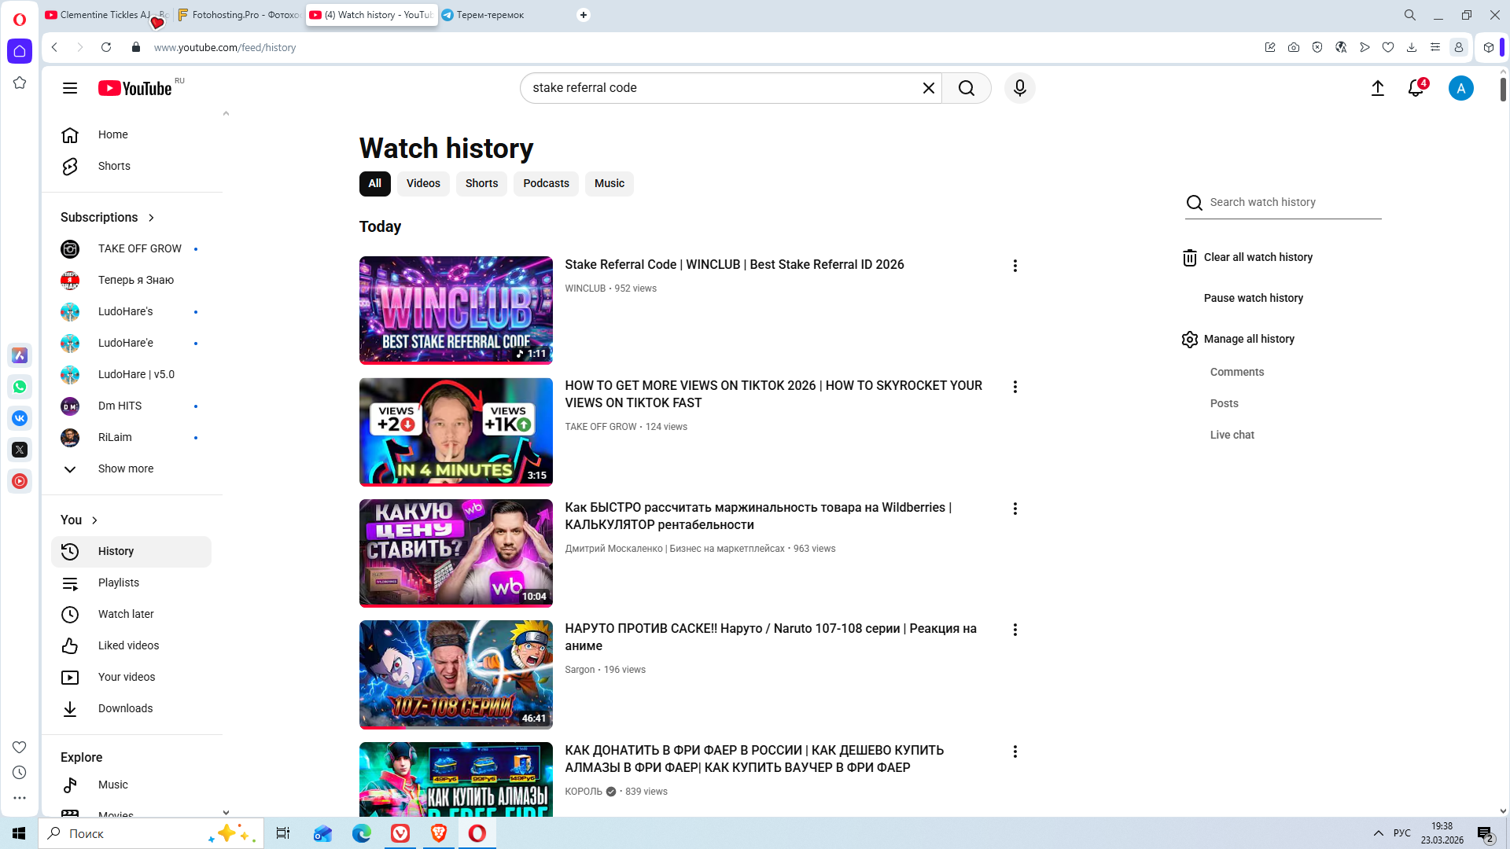Expand Show more subscriptions
The height and width of the screenshot is (849, 1510).
click(125, 469)
